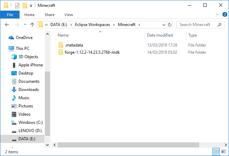The image size is (229, 156).
Task: Click horizontal scrollbar left arrow
Action: [55, 145]
